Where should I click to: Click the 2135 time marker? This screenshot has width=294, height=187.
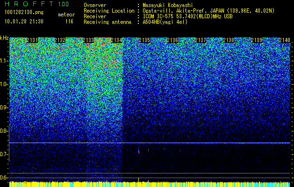[x=144, y=40]
